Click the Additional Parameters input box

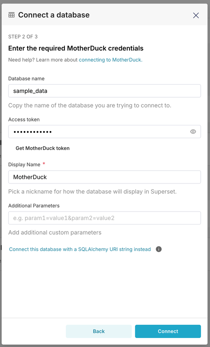[105, 218]
